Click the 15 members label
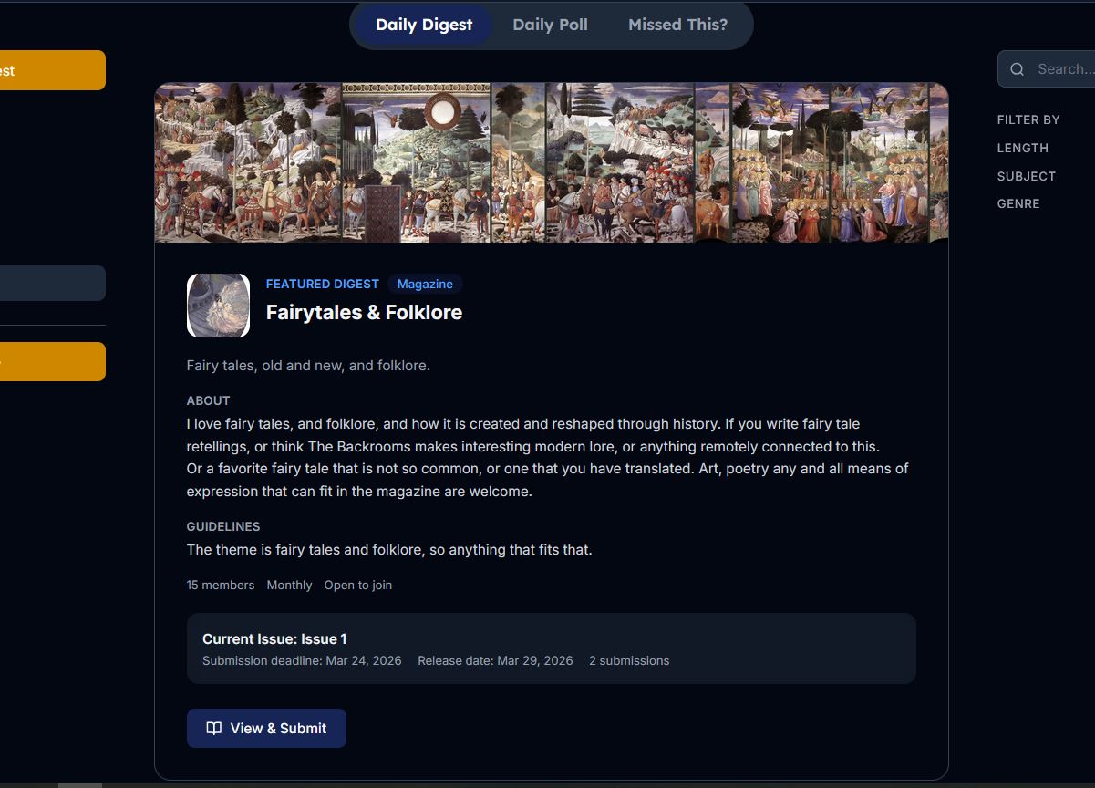The width and height of the screenshot is (1095, 788). (x=221, y=585)
